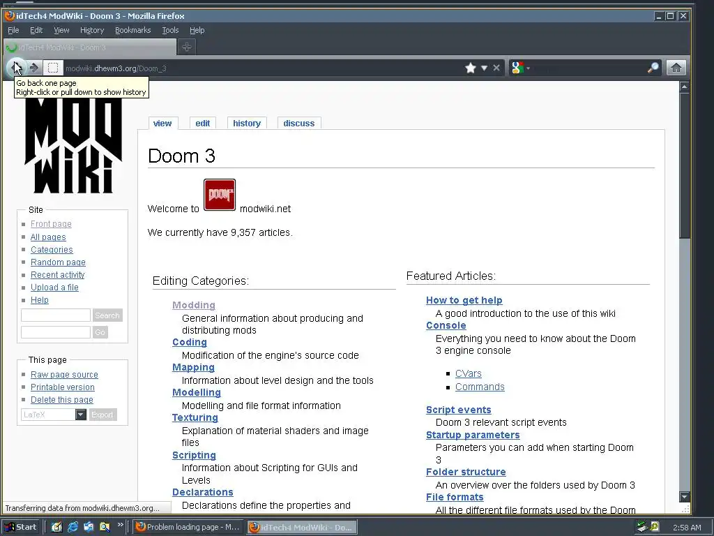Open the File menu
This screenshot has height=536, width=714.
pos(13,30)
